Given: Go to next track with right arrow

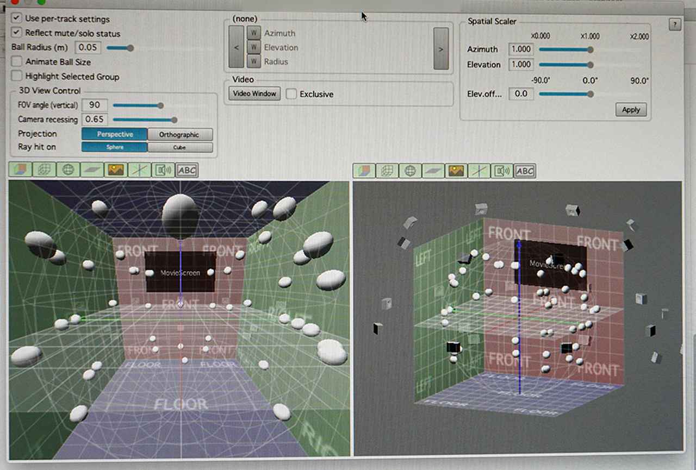Looking at the screenshot, I should point(440,49).
